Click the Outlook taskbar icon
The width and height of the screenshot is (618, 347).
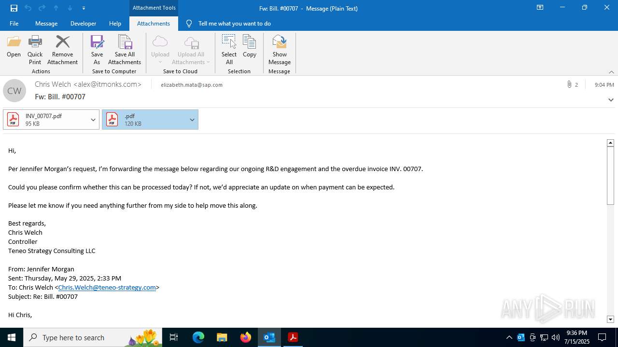point(269,337)
